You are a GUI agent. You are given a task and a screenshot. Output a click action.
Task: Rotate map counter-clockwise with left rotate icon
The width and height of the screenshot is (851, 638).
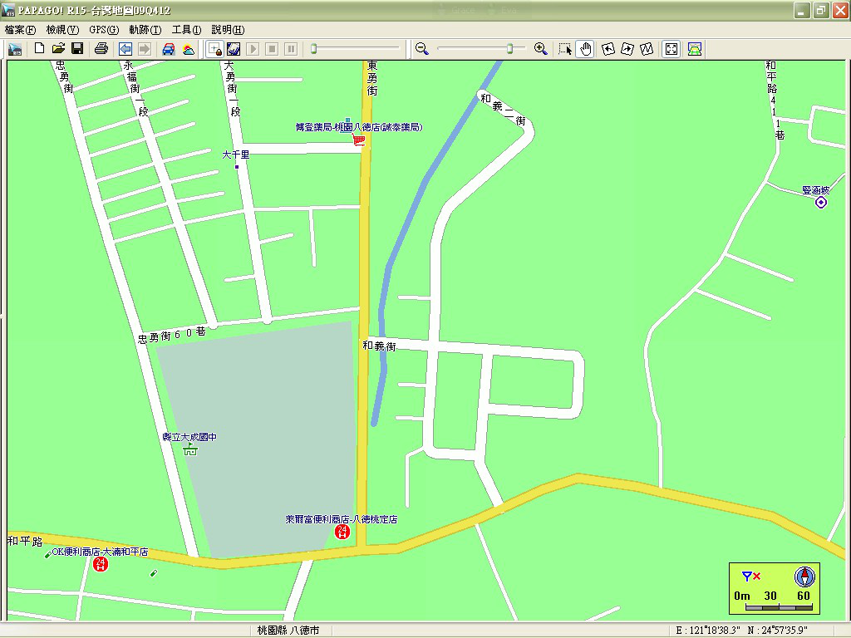[x=608, y=49]
